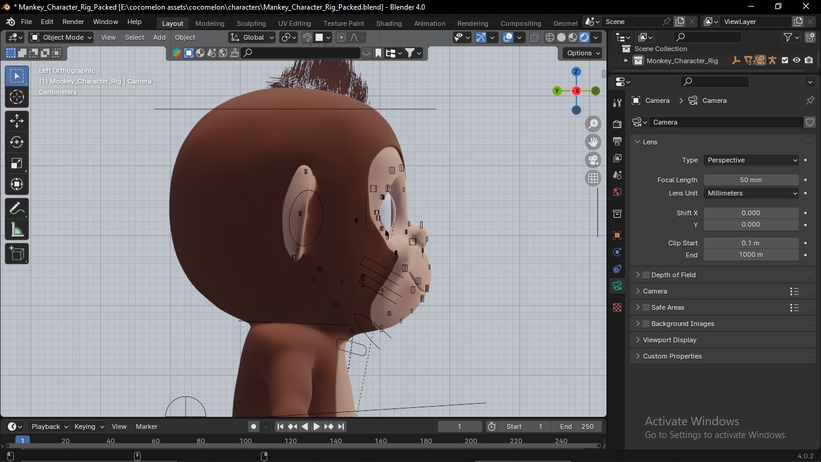
Task: Open the Render menu
Action: click(73, 22)
